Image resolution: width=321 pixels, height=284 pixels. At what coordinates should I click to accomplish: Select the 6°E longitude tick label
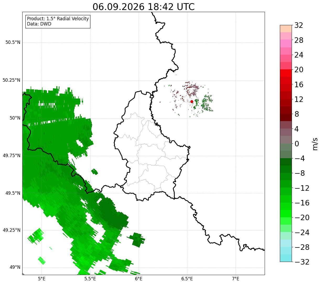pos(139,279)
